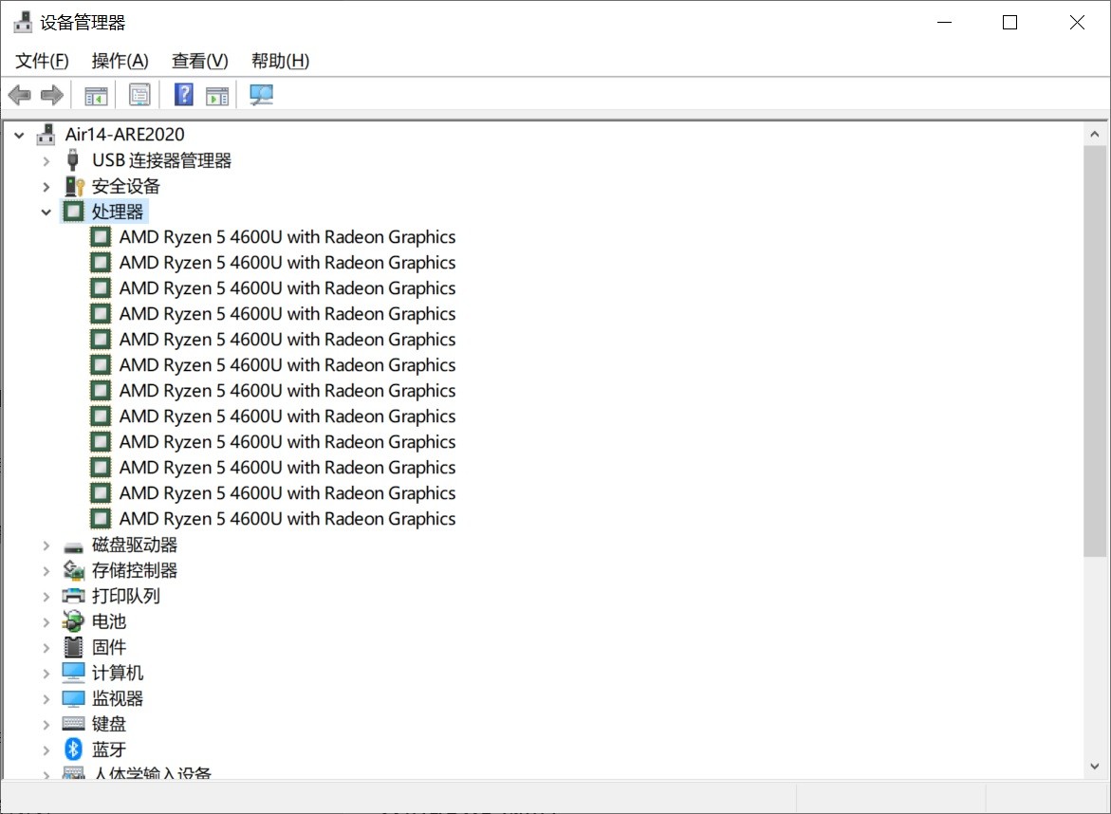Screen dimensions: 1111x814
Task: Toggle the show/hide console tree icon
Action: point(96,95)
